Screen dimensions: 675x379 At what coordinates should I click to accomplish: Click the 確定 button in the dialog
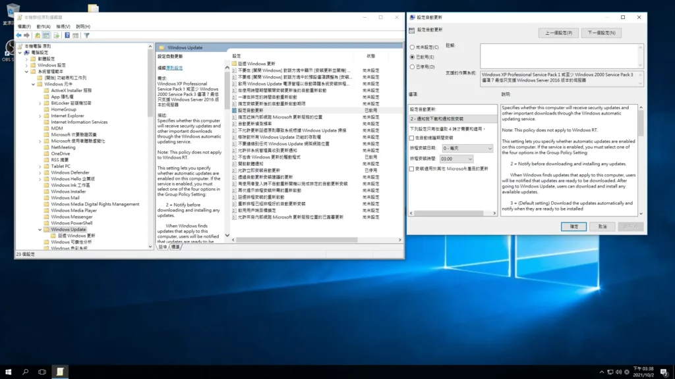coord(573,226)
